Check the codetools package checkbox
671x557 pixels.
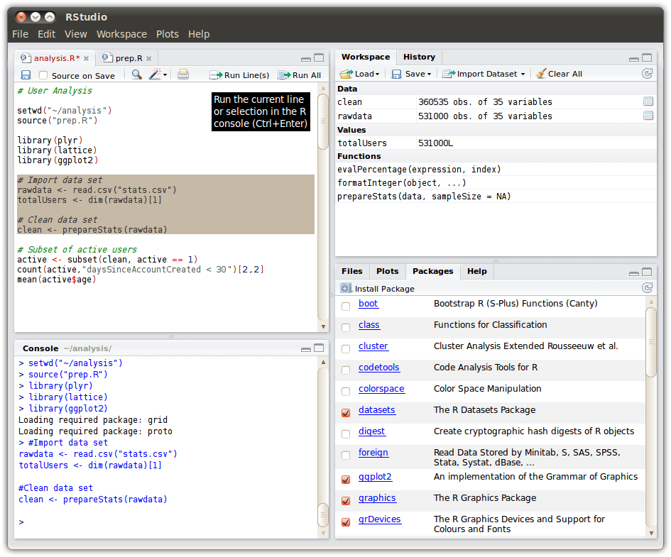346,370
